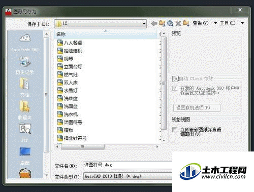The width and height of the screenshot is (254, 192).
Task: Click Set online options (设置联机选项) button
Action: (x=197, y=108)
